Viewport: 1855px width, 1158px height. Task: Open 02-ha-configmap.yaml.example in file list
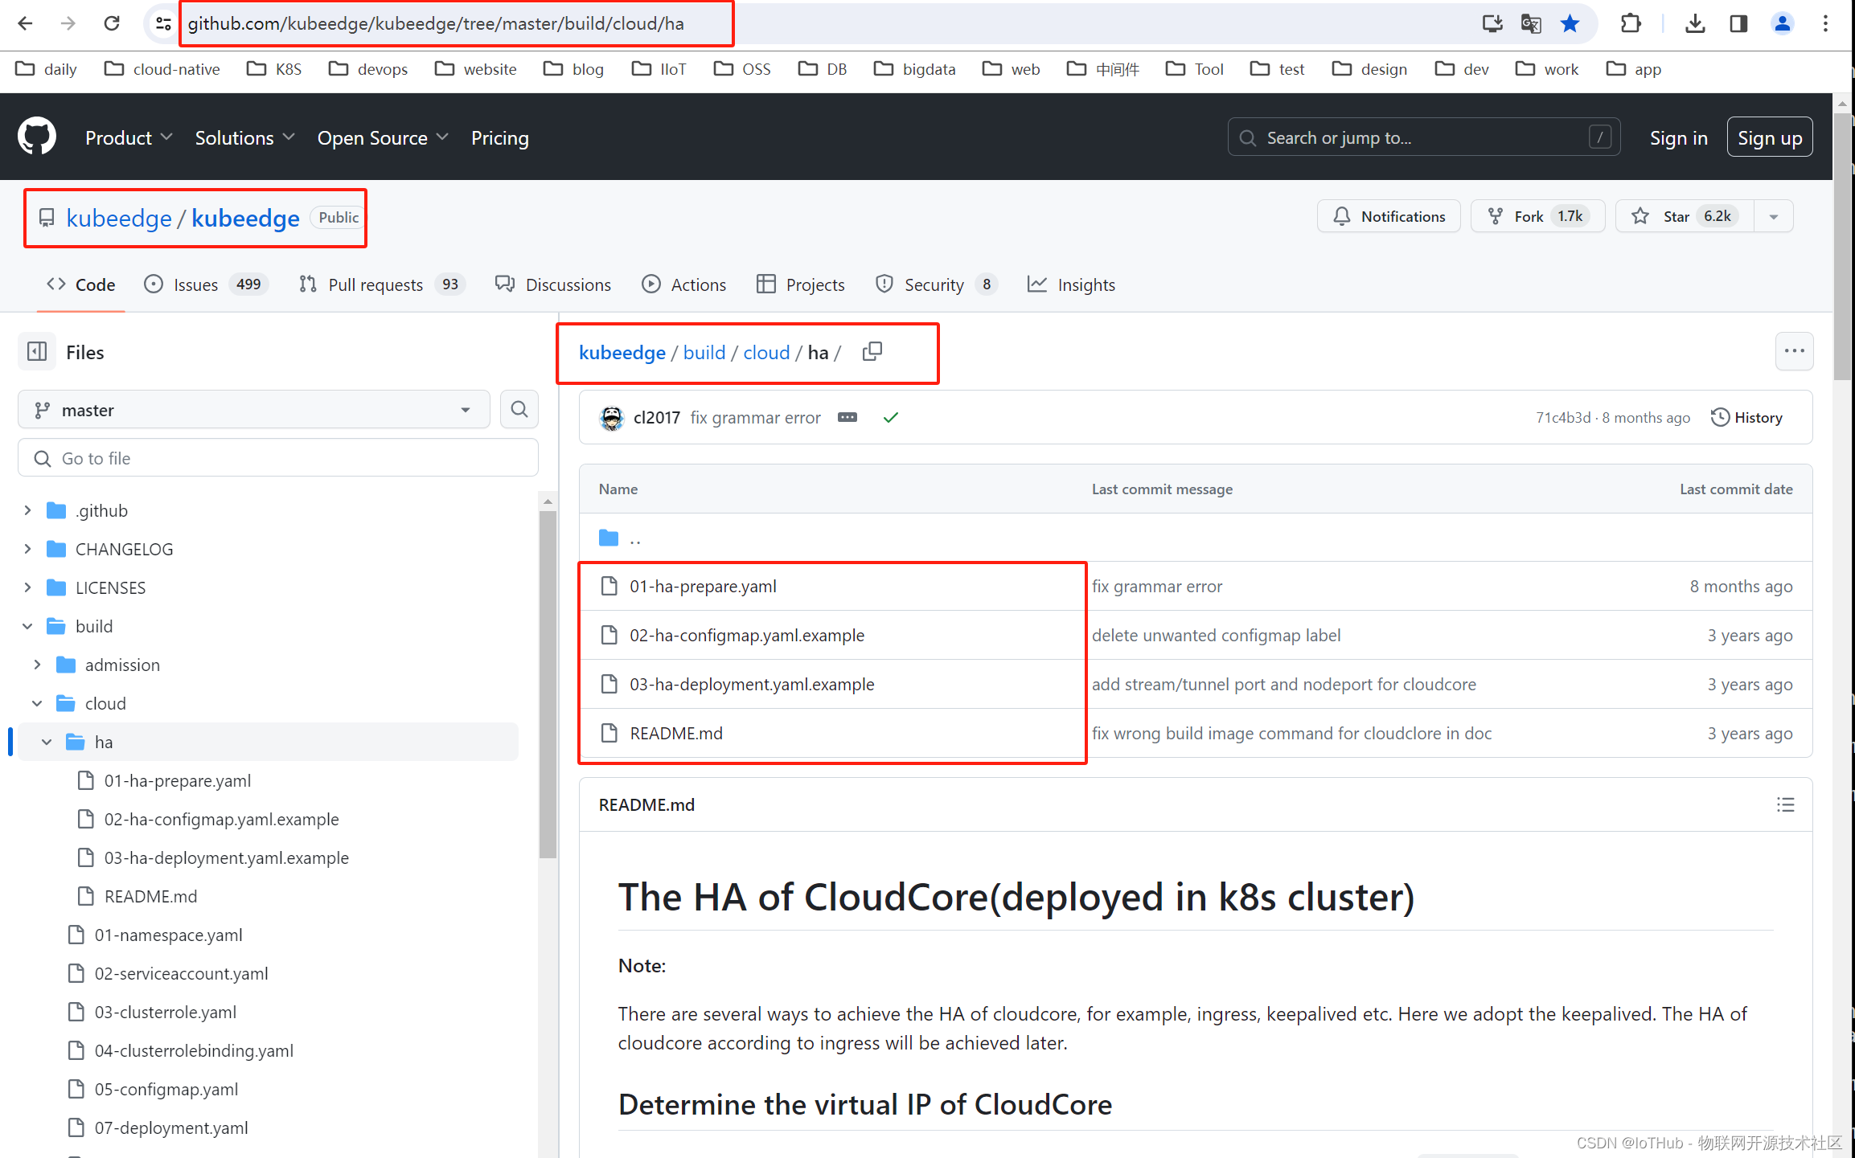point(747,635)
